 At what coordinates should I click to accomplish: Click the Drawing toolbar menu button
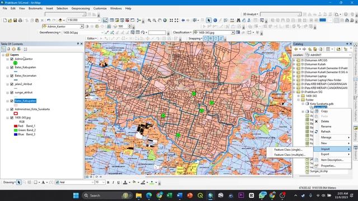pyautogui.click(x=9, y=183)
